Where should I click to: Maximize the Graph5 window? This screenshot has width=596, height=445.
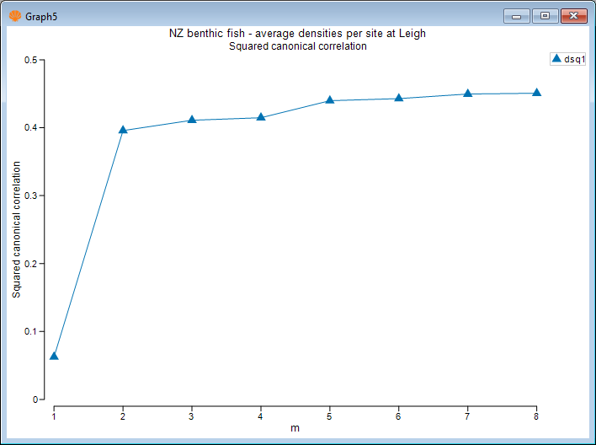point(545,15)
